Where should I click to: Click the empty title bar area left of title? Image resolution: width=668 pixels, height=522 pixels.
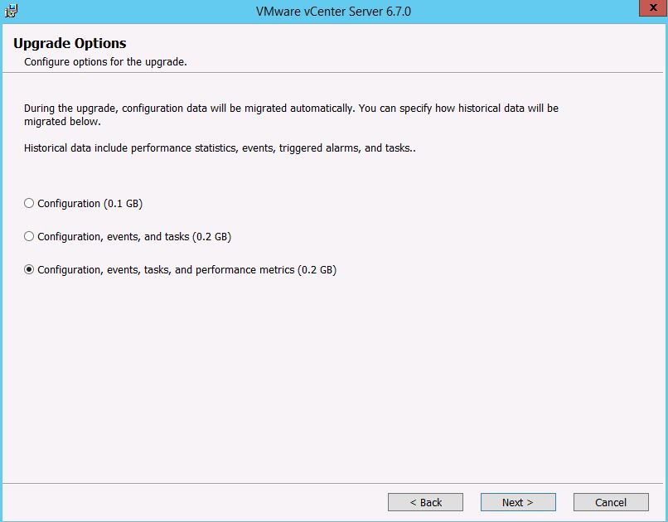(x=124, y=12)
